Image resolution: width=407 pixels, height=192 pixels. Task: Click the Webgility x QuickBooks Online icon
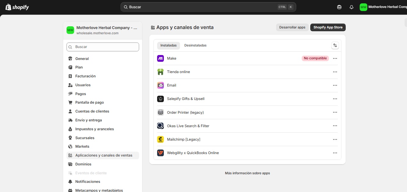point(160,153)
